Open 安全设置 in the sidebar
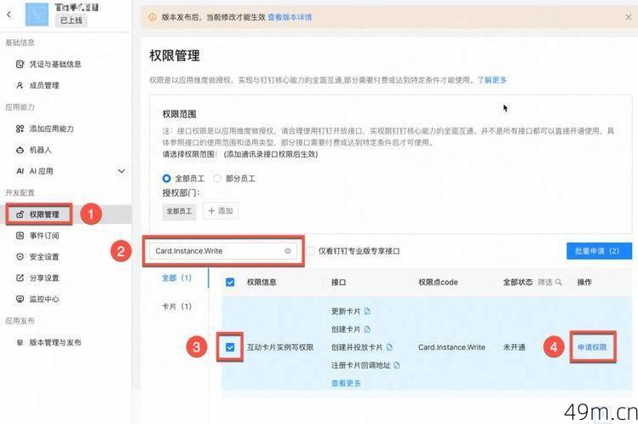Screen dimensions: 638x424 [44, 257]
